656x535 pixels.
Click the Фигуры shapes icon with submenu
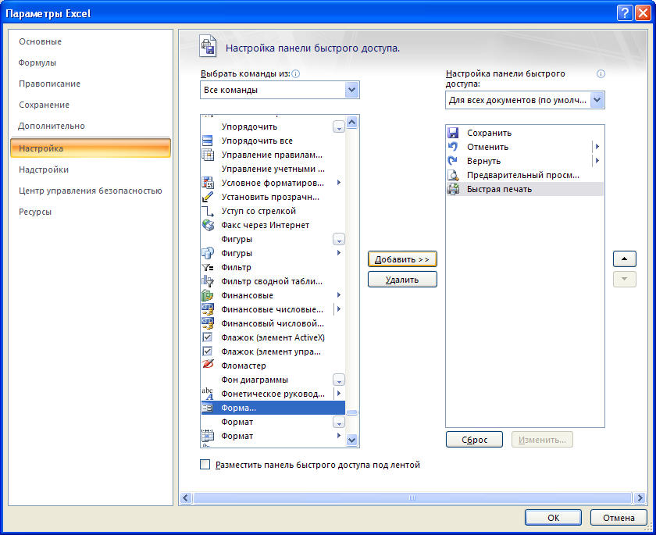208,253
